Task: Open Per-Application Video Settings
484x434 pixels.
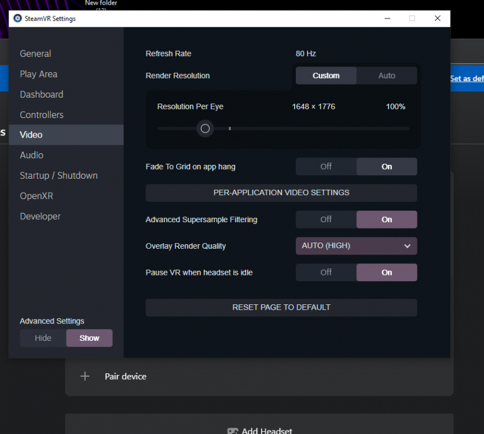Action: [x=281, y=192]
